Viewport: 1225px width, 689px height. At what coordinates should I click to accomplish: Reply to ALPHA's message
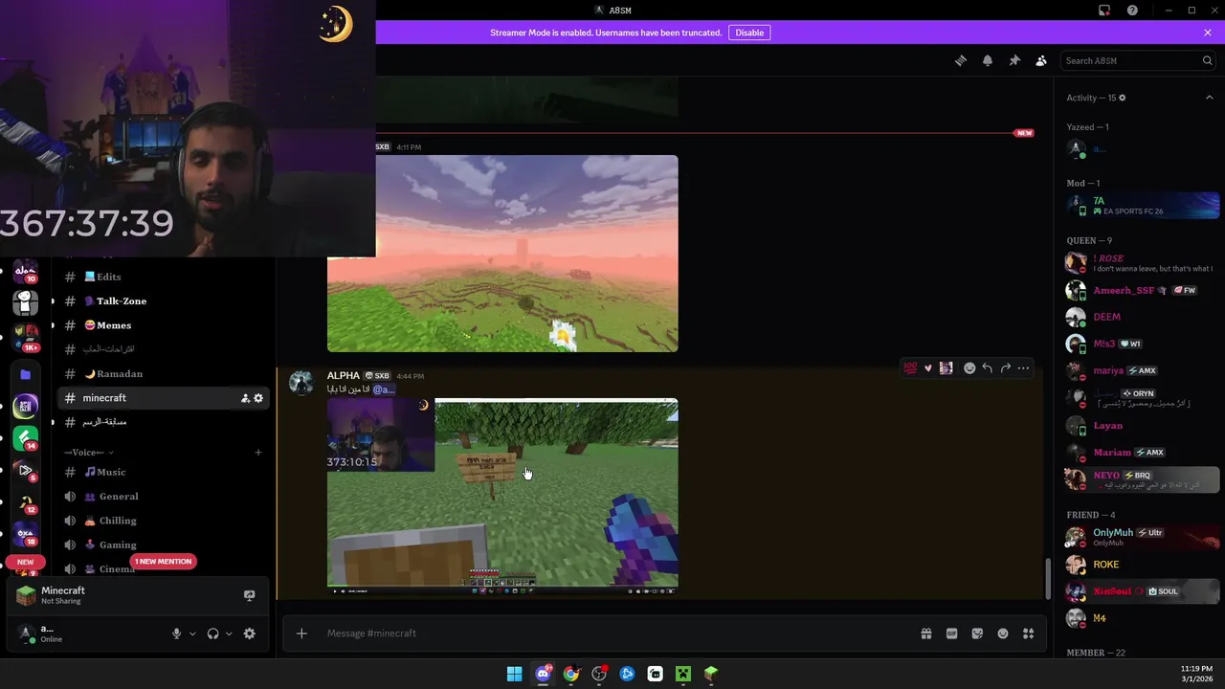point(988,367)
